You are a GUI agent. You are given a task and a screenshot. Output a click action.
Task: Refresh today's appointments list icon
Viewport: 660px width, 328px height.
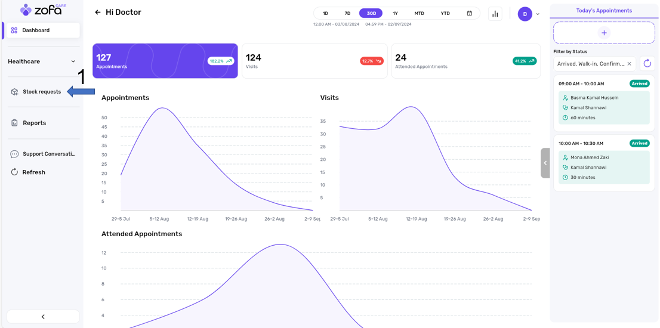click(x=647, y=64)
